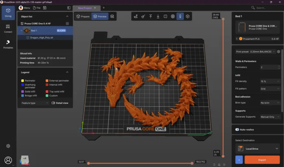Click the horizontal slider right handle
Image resolution: width=284 pixels, height=167 pixels.
pos(192,163)
